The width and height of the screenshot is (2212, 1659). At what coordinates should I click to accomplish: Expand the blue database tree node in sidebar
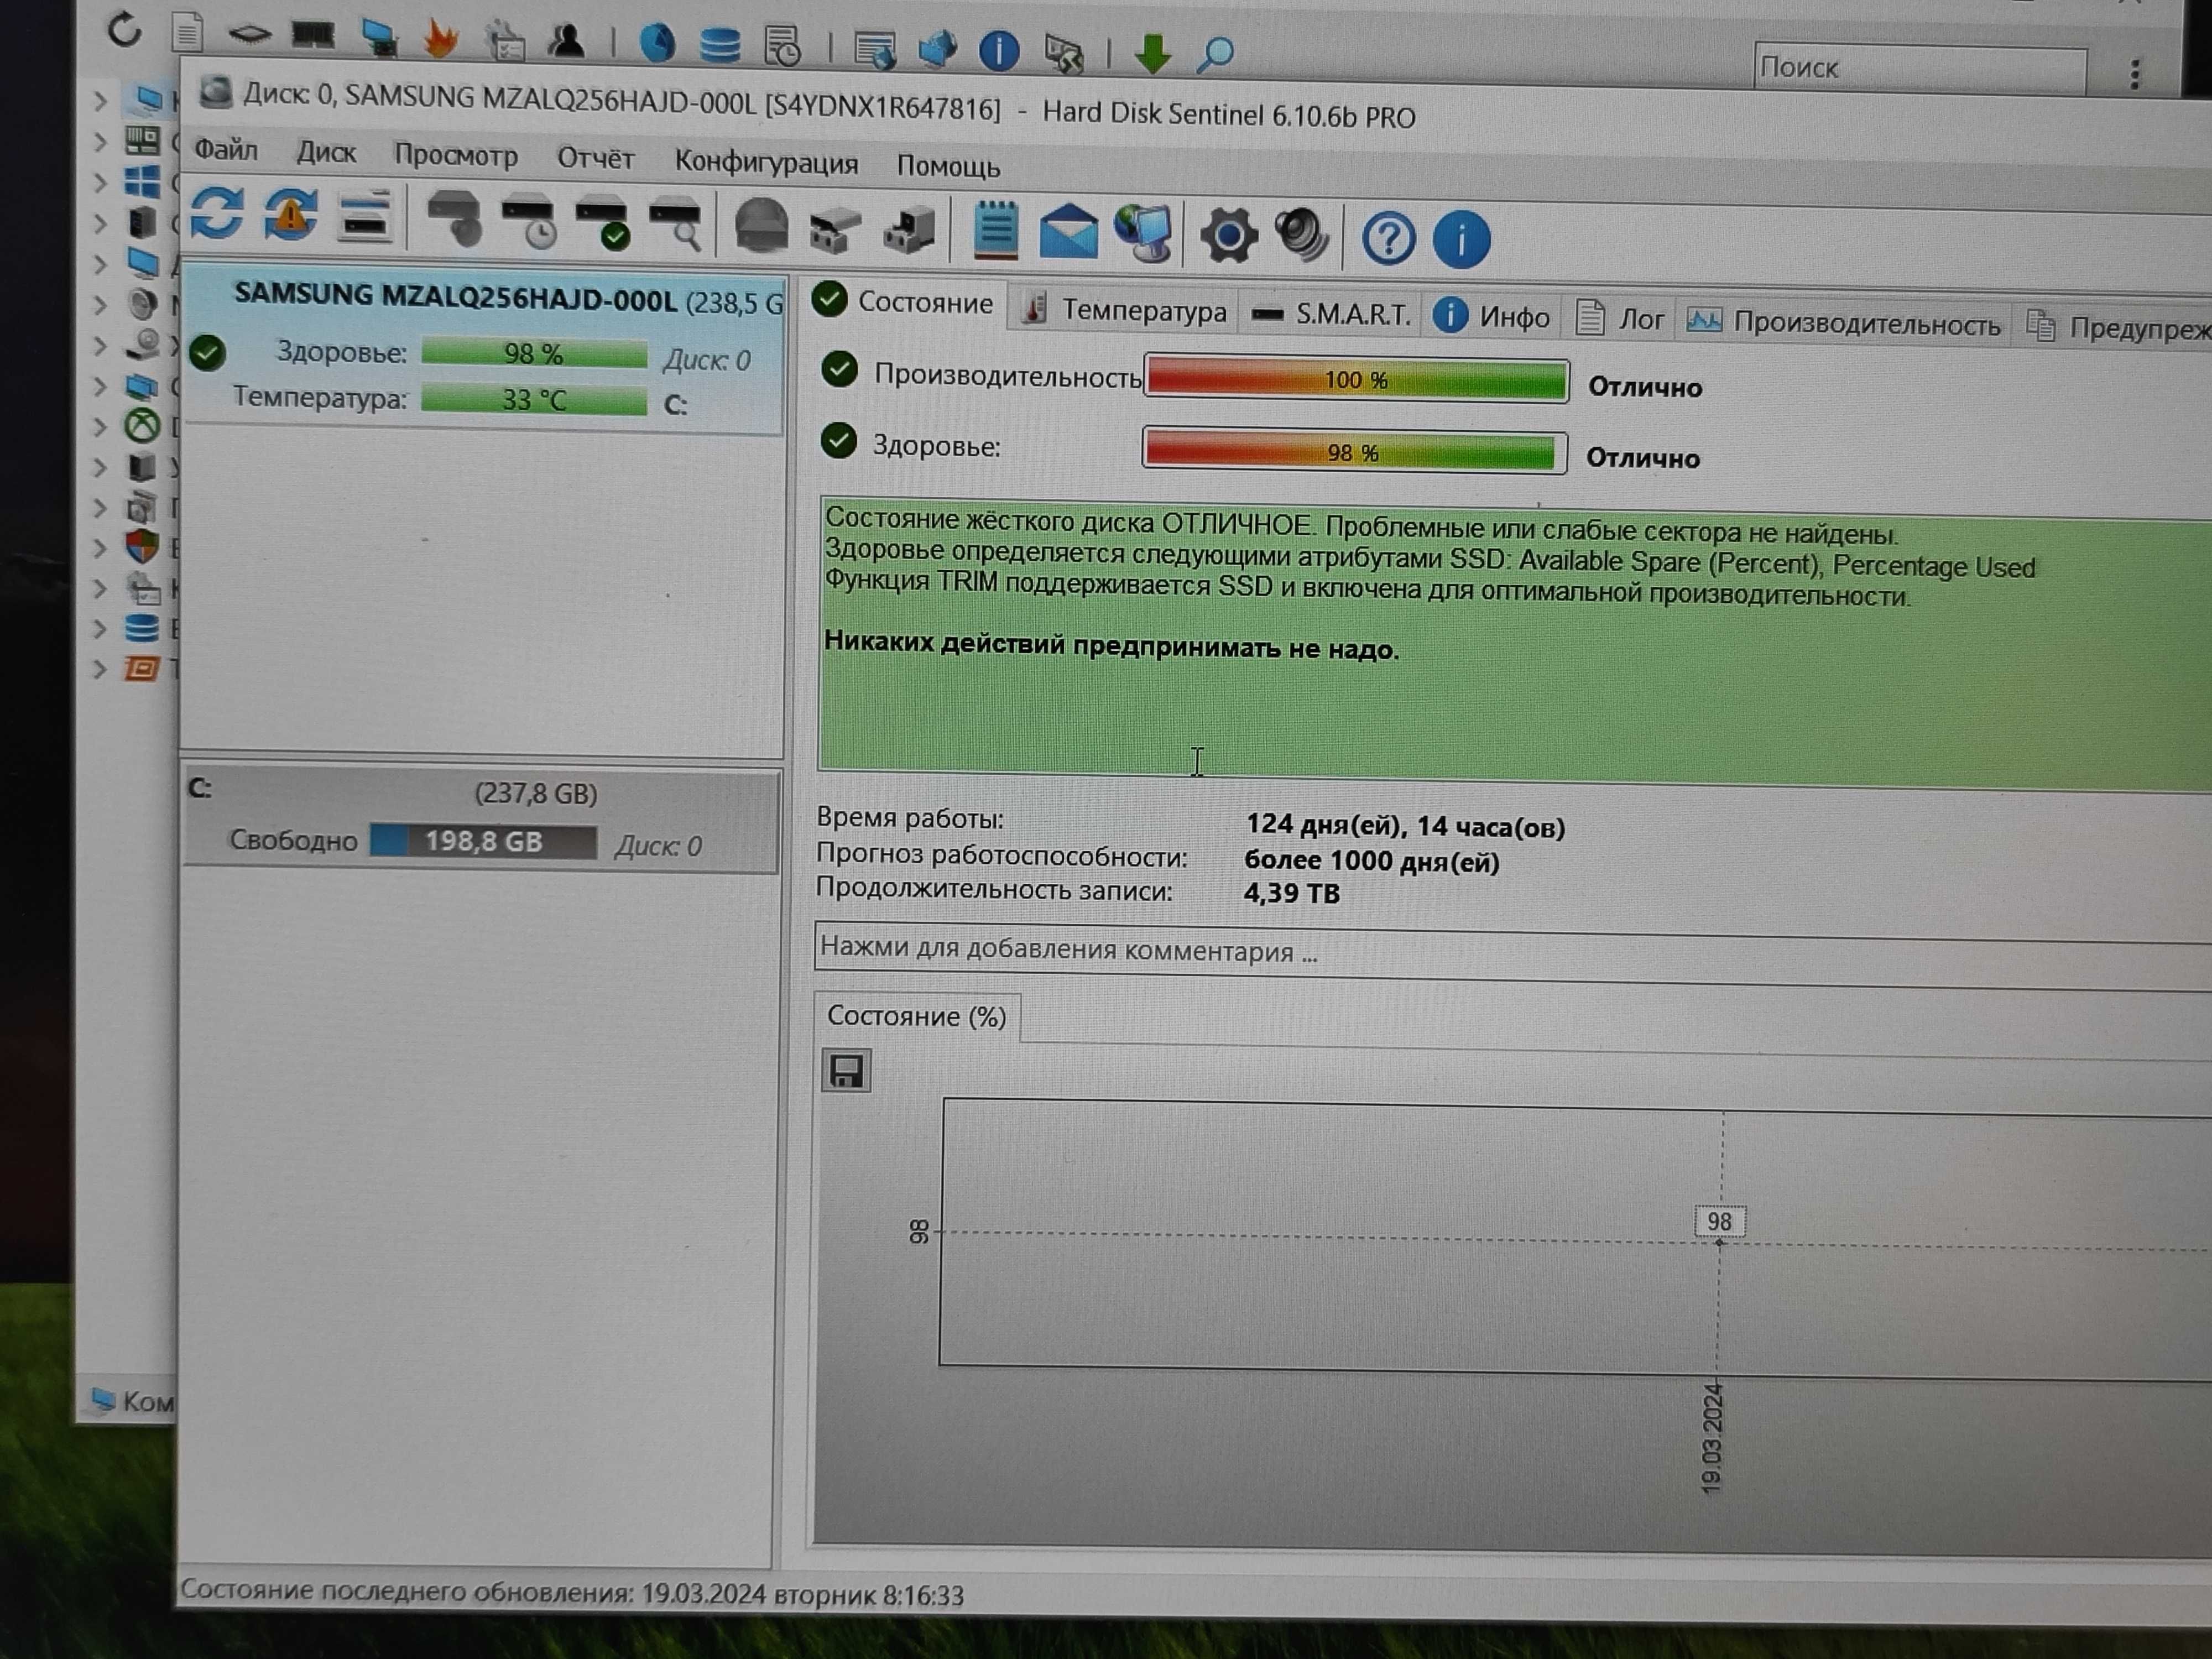coord(100,629)
